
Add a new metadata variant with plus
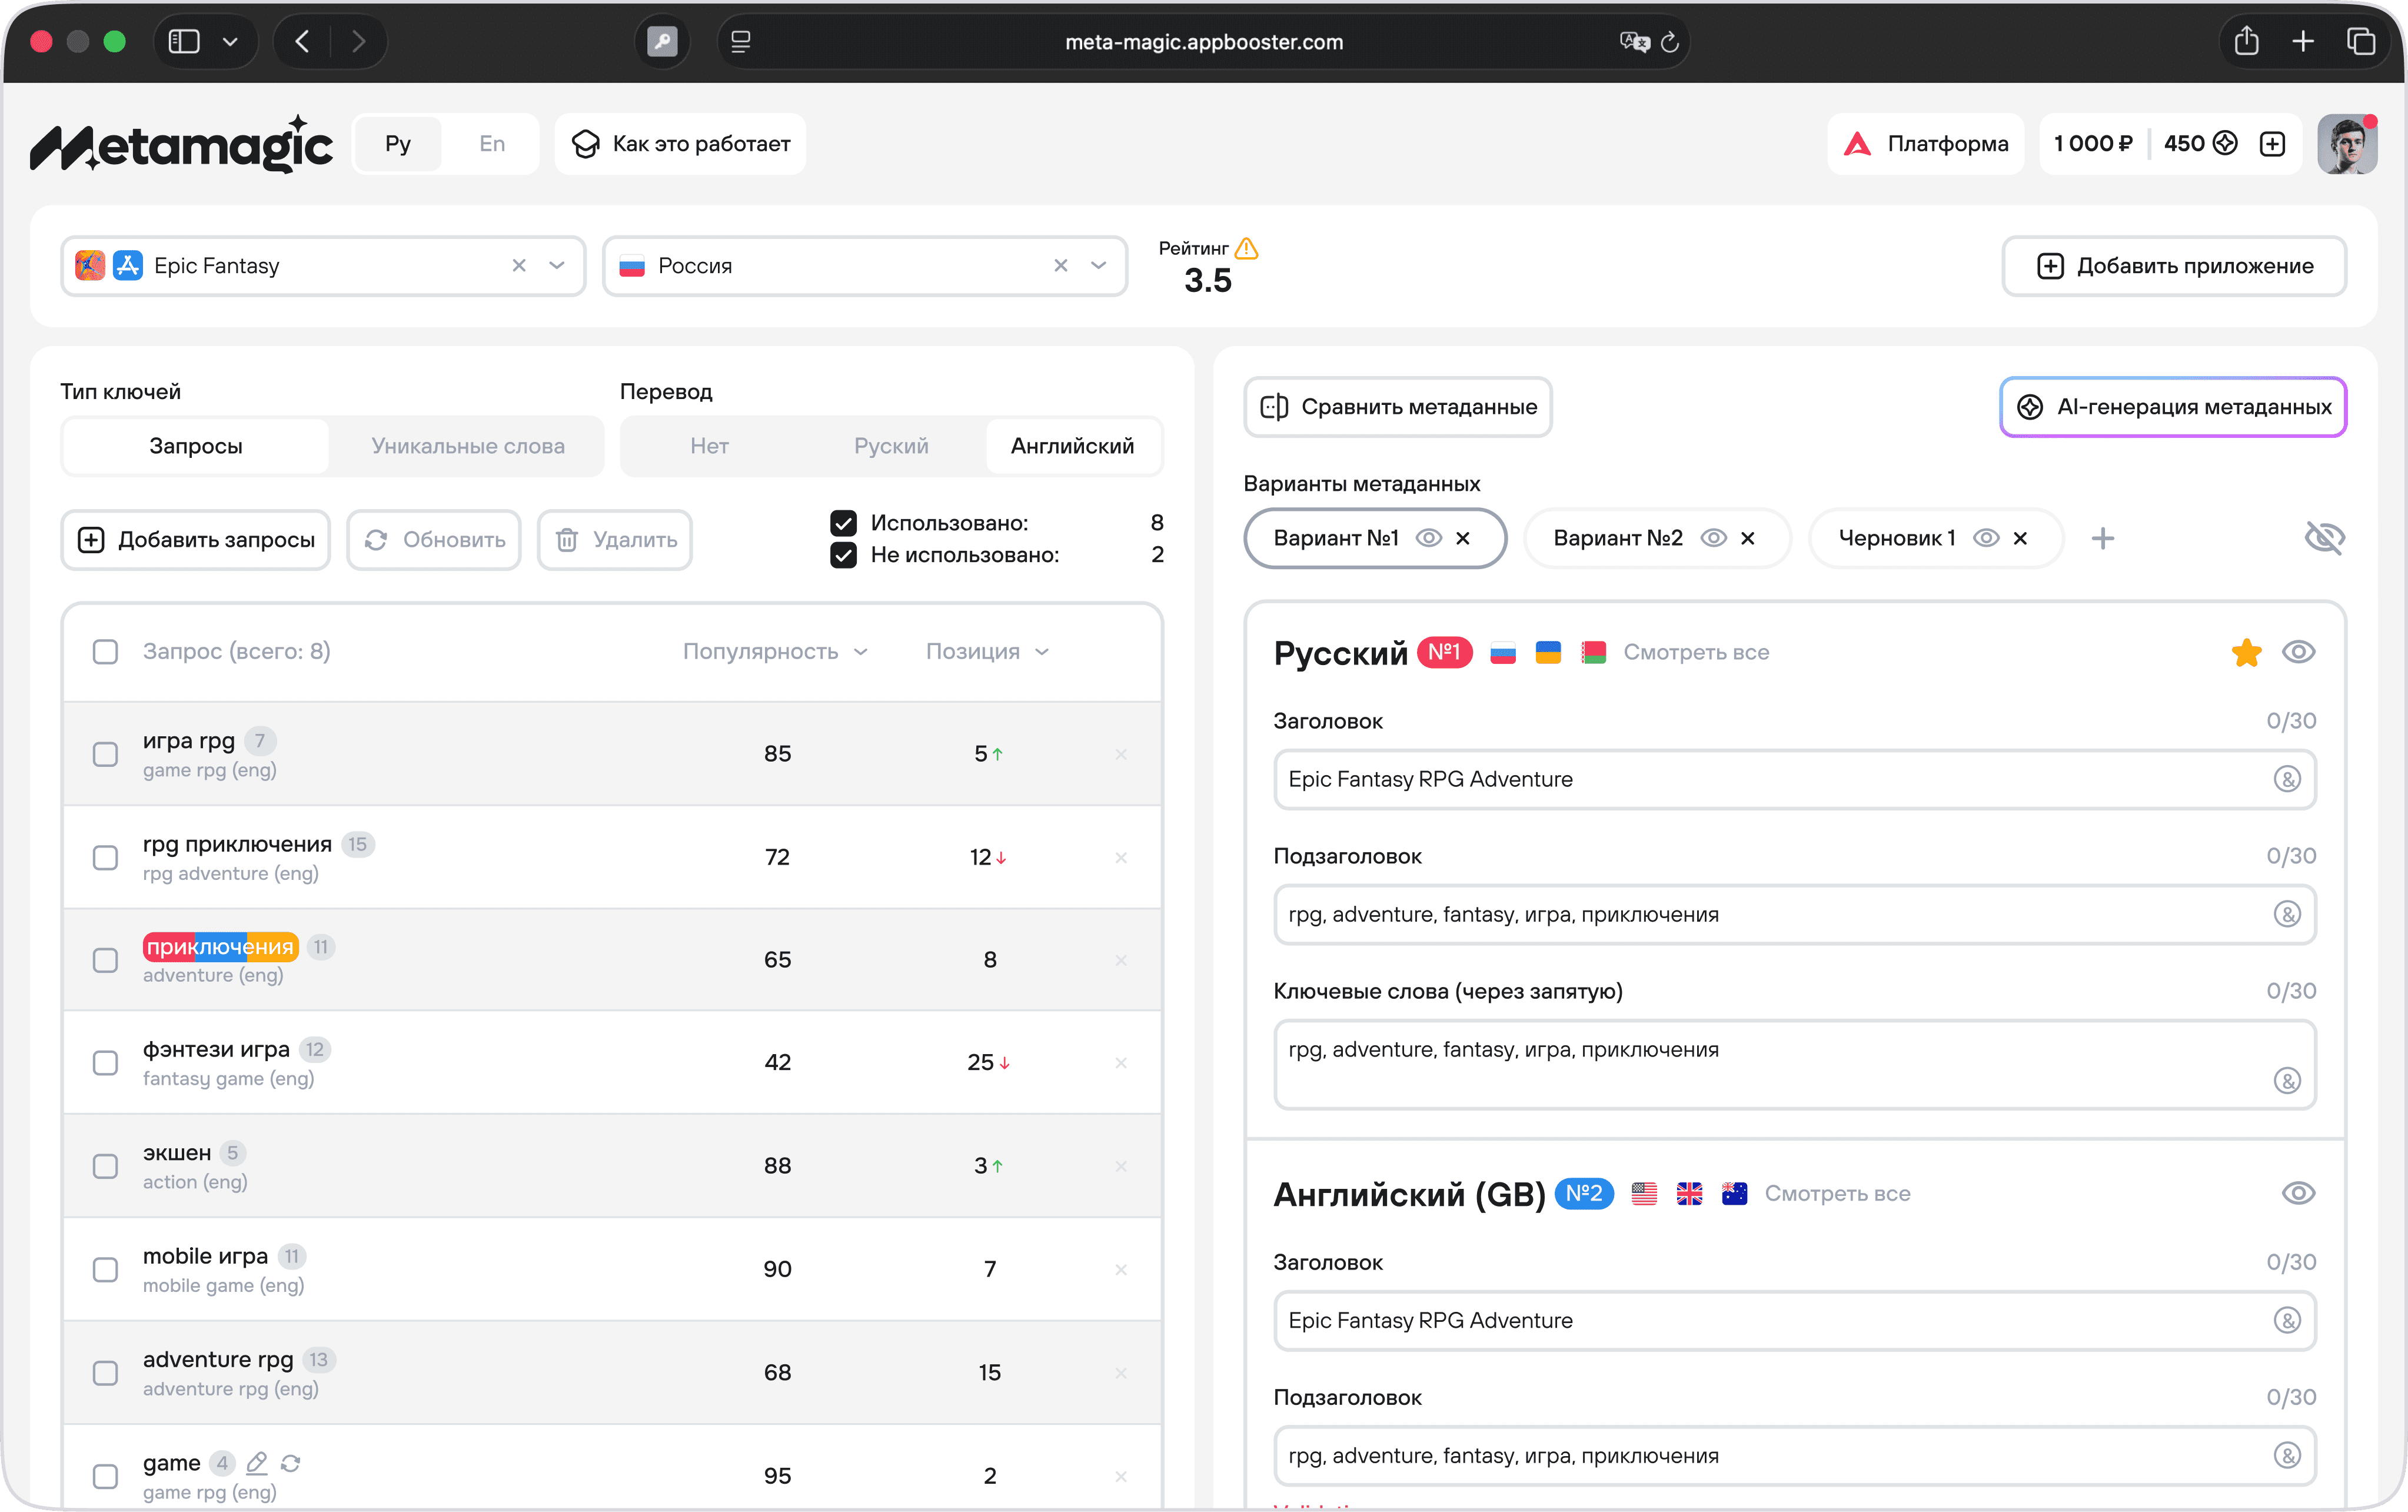pos(2102,538)
